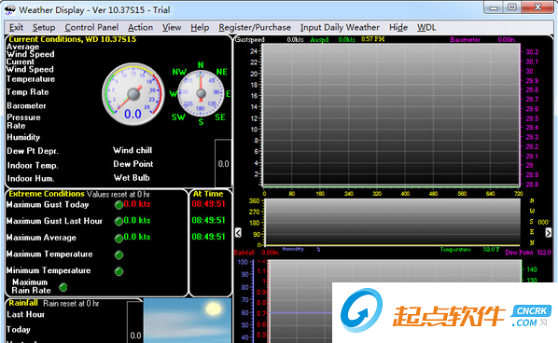558x343 pixels.
Task: Click the Hide menu item
Action: 398,27
